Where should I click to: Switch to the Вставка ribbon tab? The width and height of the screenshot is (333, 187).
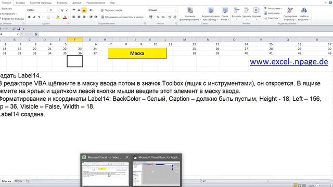coord(20,3)
